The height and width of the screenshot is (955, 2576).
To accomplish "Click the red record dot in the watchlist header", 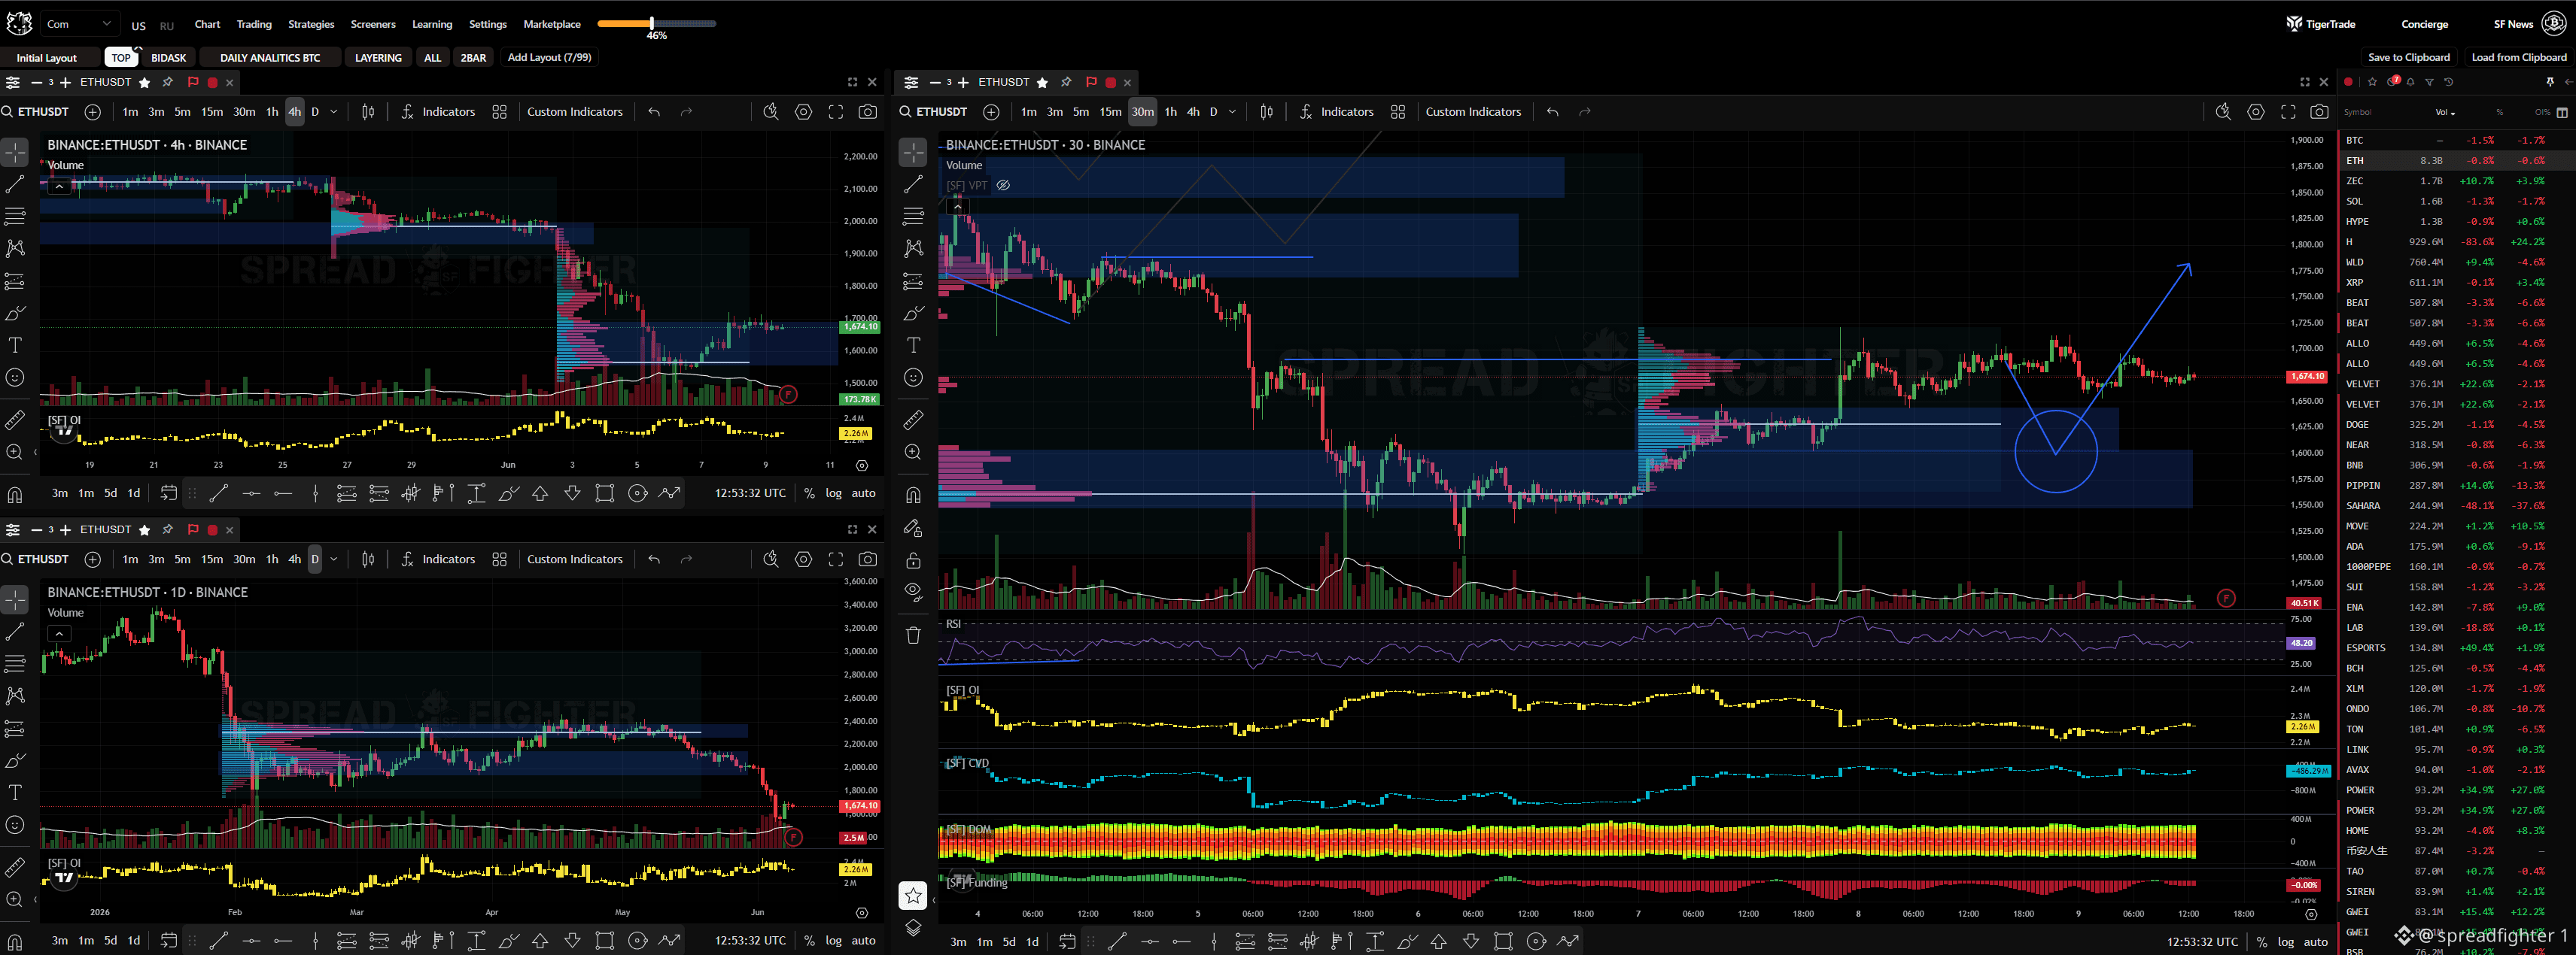I will [x=2348, y=82].
